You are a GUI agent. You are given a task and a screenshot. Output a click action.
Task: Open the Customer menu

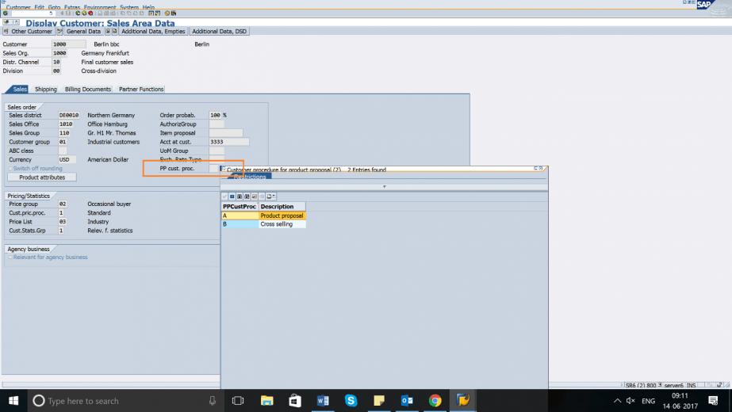(18, 7)
